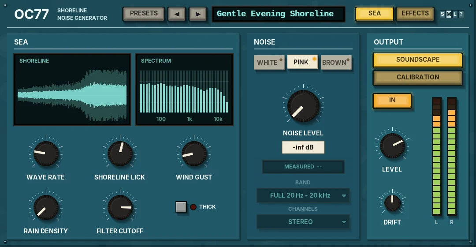The height and width of the screenshot is (247, 476).
Task: Set interface size to large (L)
Action: 455,14
